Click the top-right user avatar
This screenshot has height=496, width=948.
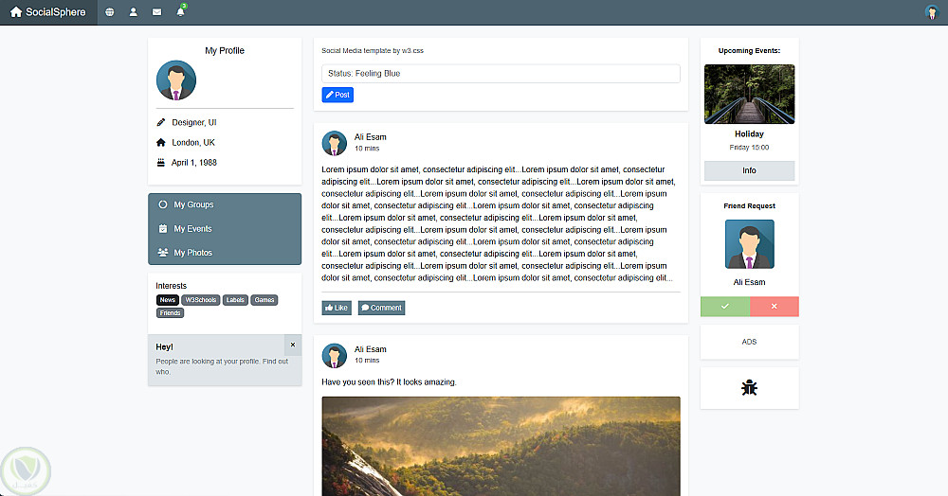click(931, 12)
